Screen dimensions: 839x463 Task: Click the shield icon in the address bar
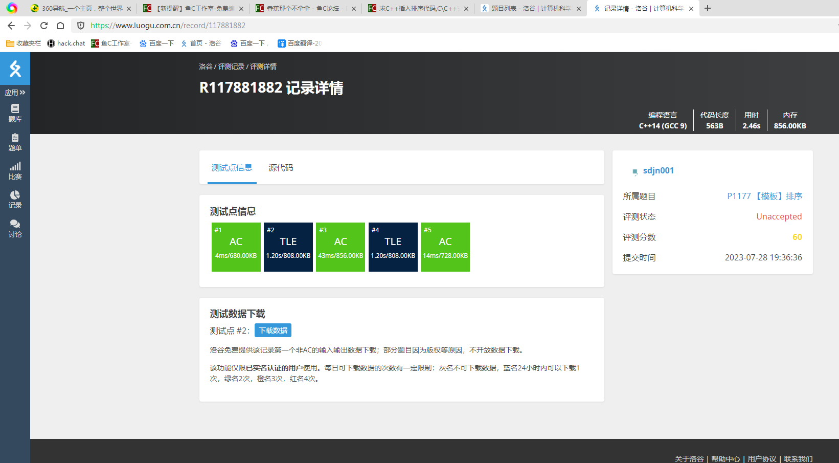pyautogui.click(x=81, y=26)
